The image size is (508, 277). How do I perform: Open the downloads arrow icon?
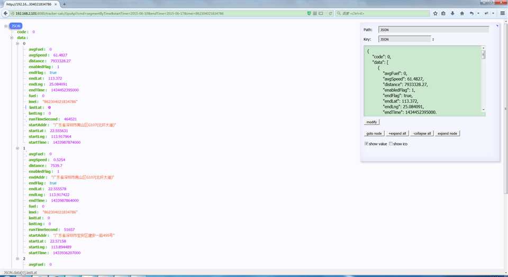452,13
